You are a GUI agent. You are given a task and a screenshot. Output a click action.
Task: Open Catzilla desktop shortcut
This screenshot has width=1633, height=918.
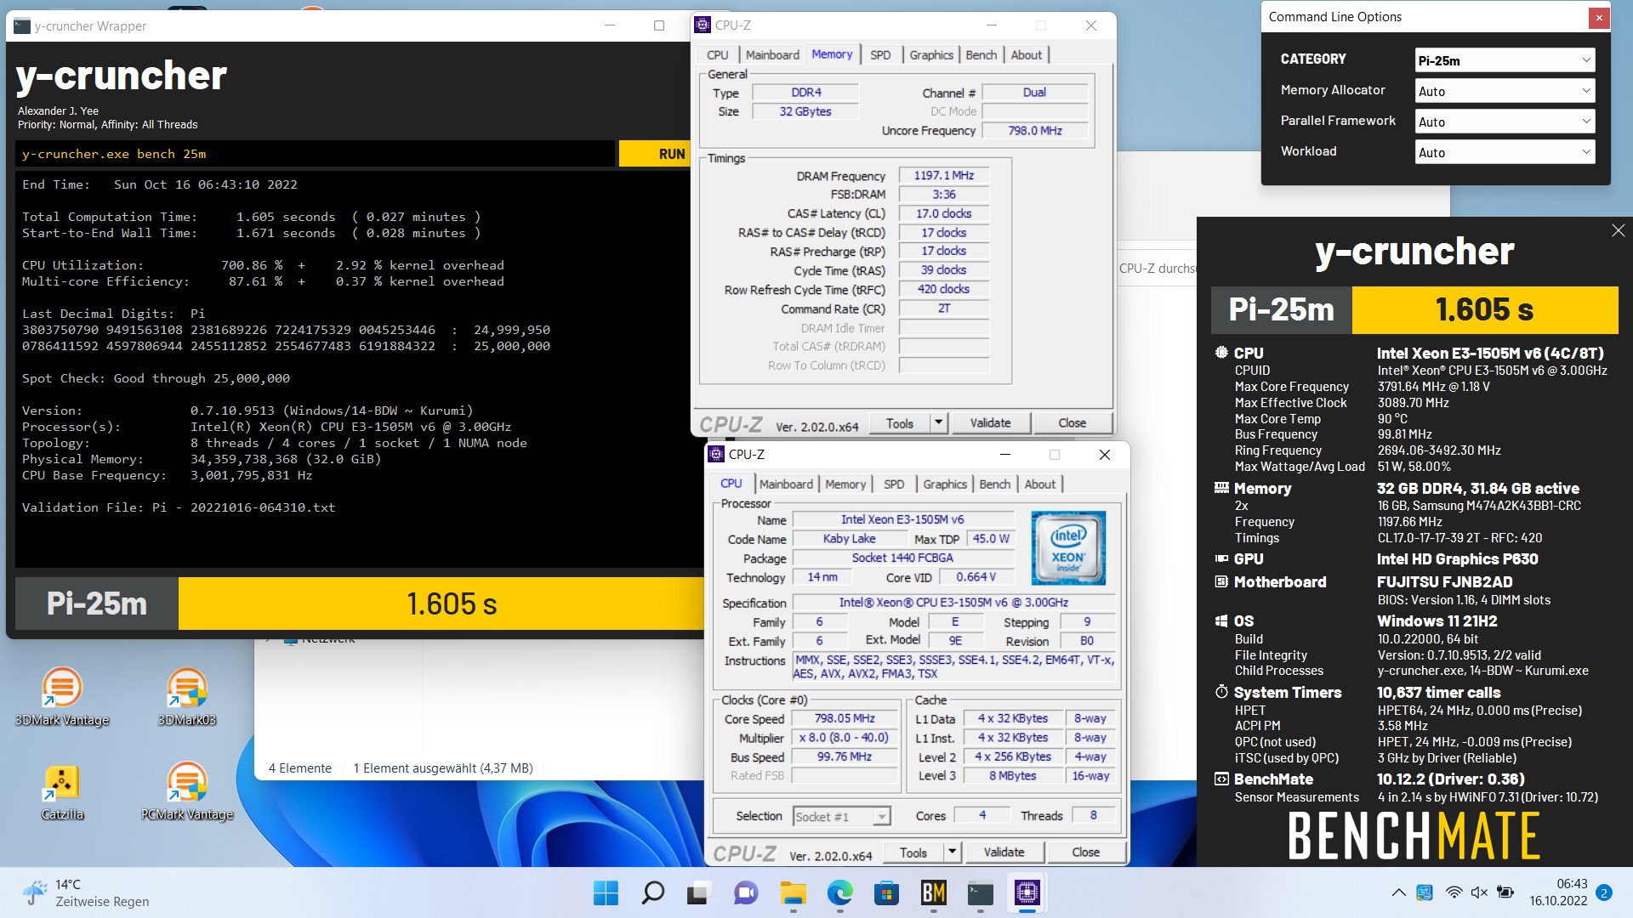tap(62, 792)
